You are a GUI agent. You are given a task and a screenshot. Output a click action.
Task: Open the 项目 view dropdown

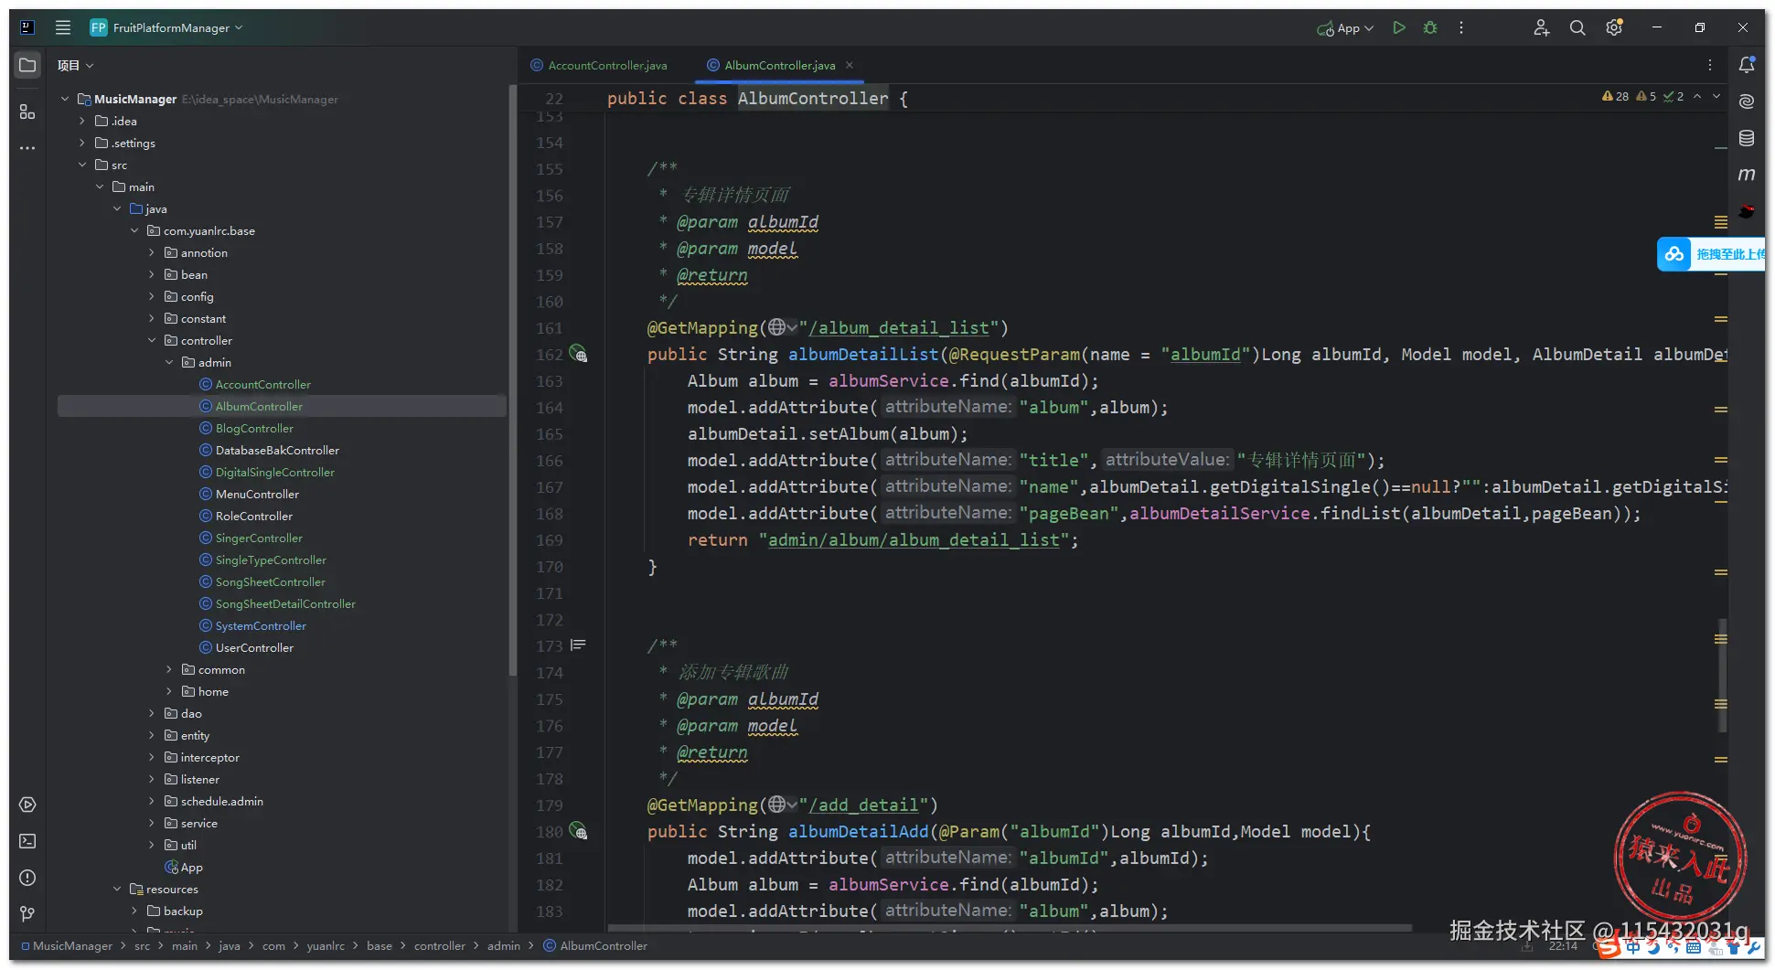point(75,66)
